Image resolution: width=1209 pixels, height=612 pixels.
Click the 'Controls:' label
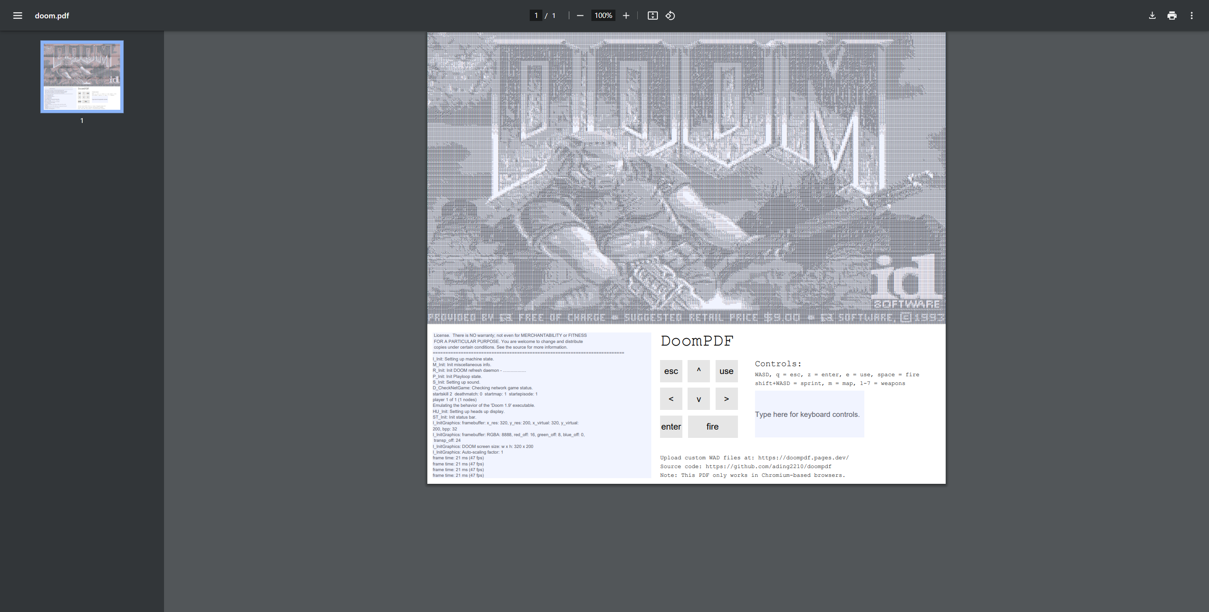pos(778,364)
